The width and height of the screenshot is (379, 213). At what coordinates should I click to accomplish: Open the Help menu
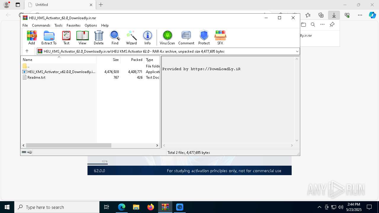(x=105, y=25)
